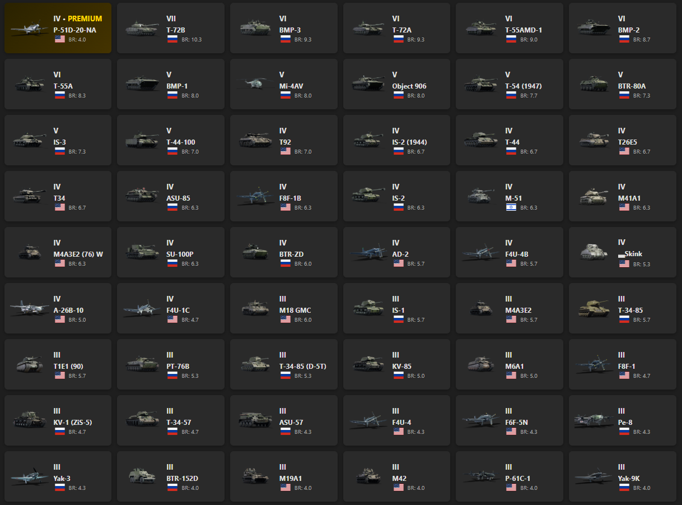Open the T-34-85 (D-5T) card
This screenshot has width=682, height=505.
coord(284,364)
